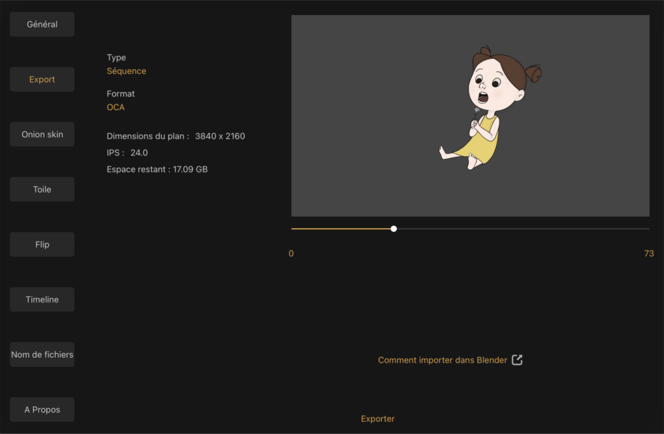This screenshot has width=664, height=434.
Task: Open the Nom de fichiers tab
Action: point(42,354)
